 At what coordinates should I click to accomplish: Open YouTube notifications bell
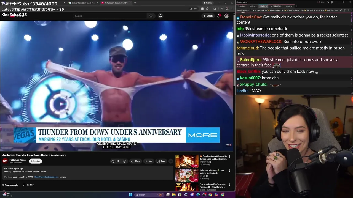click(219, 16)
